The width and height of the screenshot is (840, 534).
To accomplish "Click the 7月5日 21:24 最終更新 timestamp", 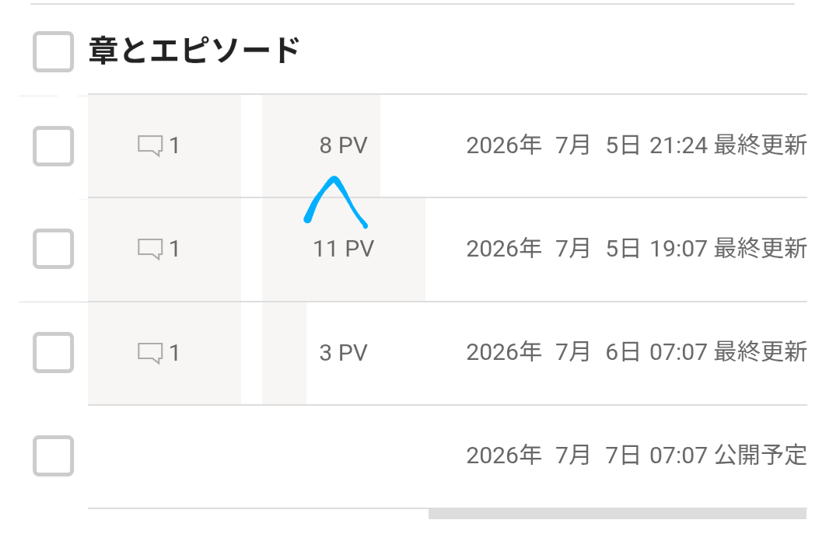I will [x=636, y=145].
